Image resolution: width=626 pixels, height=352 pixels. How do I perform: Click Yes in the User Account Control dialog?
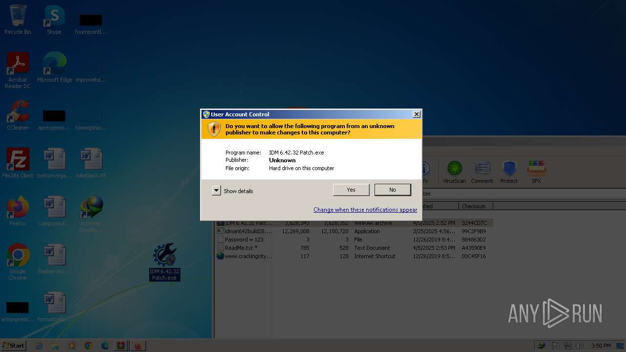click(351, 190)
